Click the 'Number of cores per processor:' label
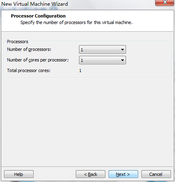This screenshot has height=182, width=175. point(38,60)
